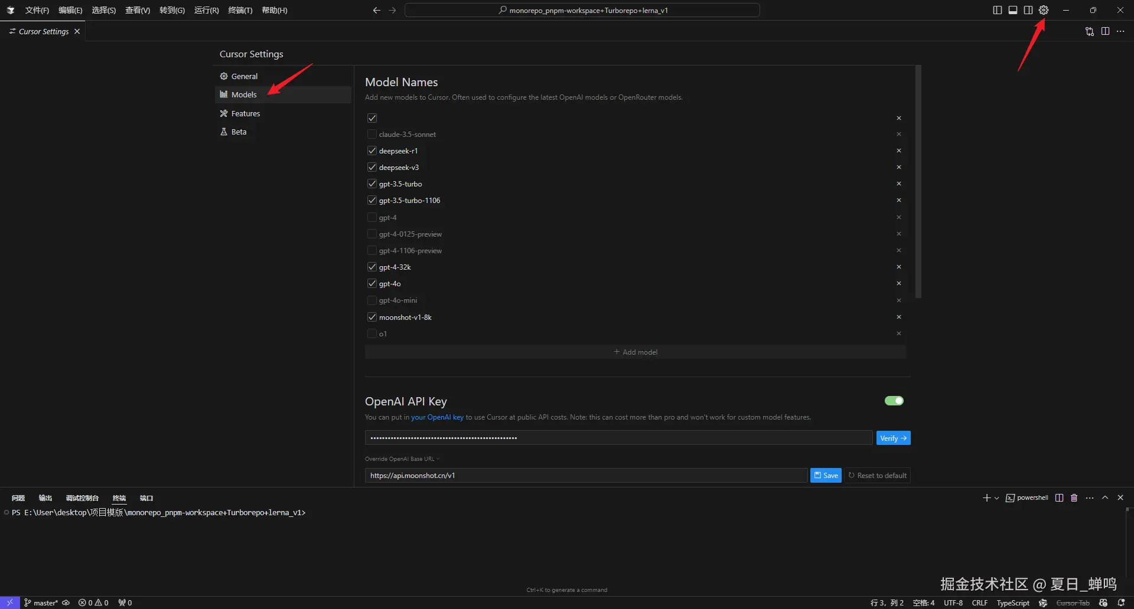Open the Features settings section

pos(283,113)
